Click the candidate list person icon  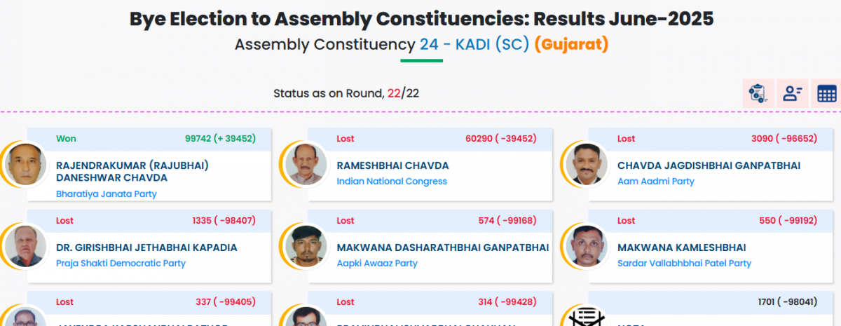pos(793,93)
